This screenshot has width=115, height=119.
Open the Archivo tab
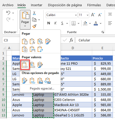point(8,5)
